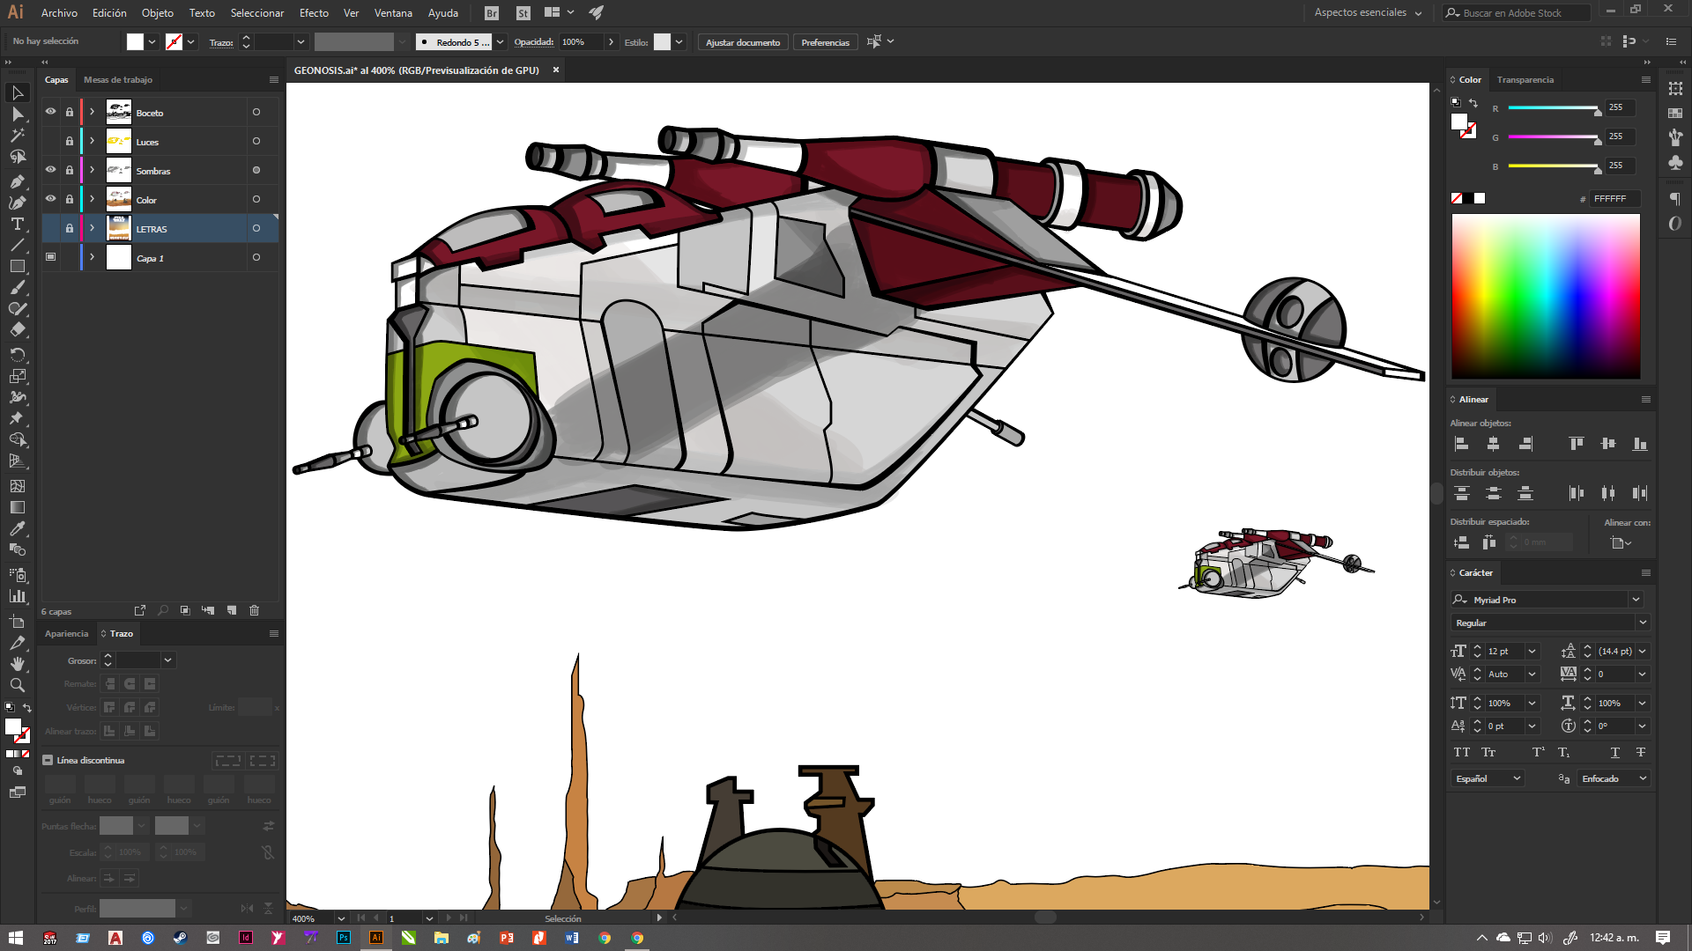The height and width of the screenshot is (951, 1692).
Task: Select the Zoom tool
Action: pyautogui.click(x=17, y=685)
